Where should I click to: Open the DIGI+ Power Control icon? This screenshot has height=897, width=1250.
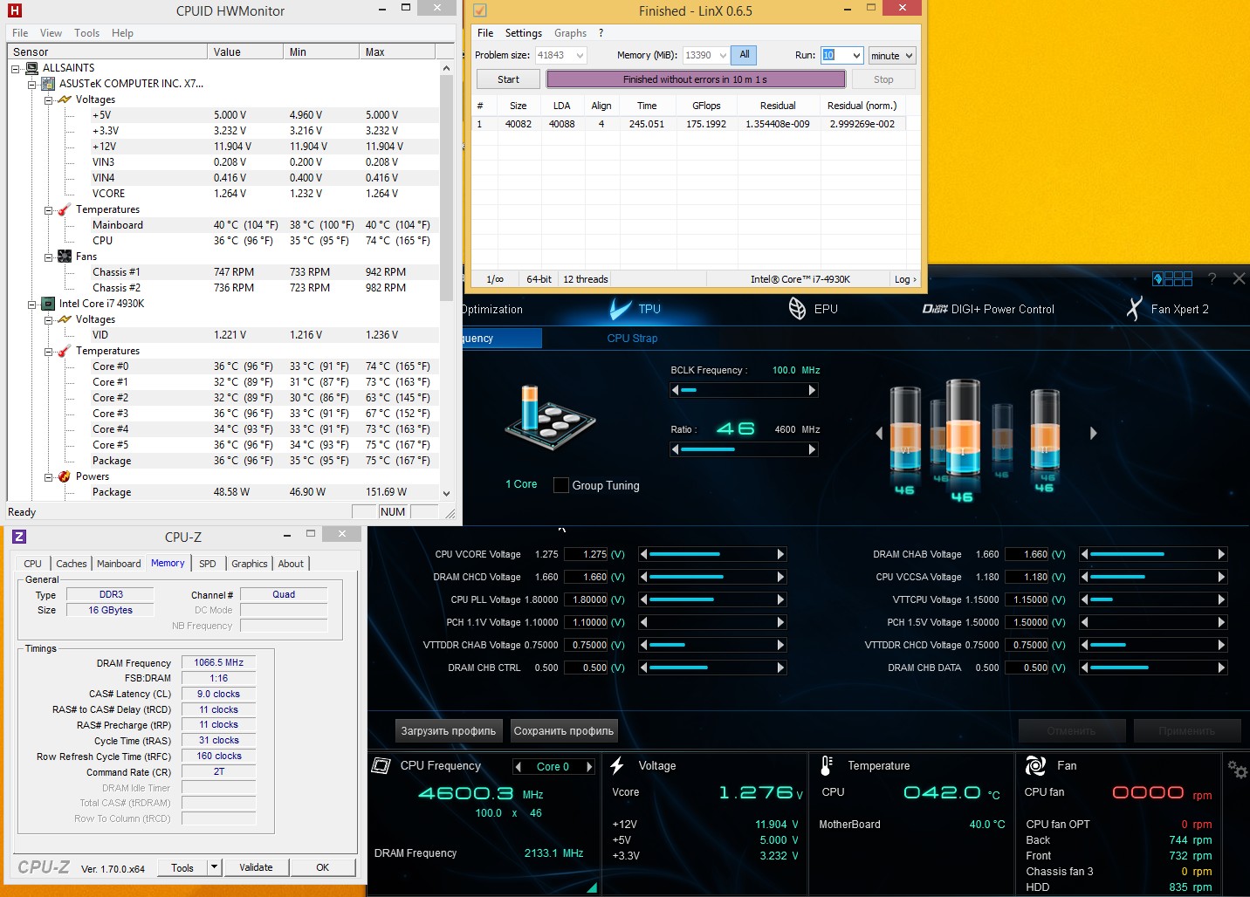click(x=935, y=309)
